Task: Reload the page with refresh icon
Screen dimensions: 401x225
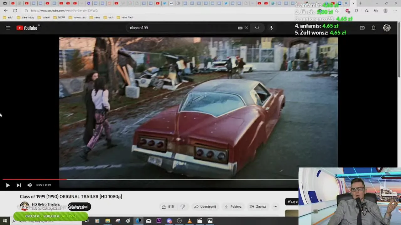Action: [x=15, y=11]
